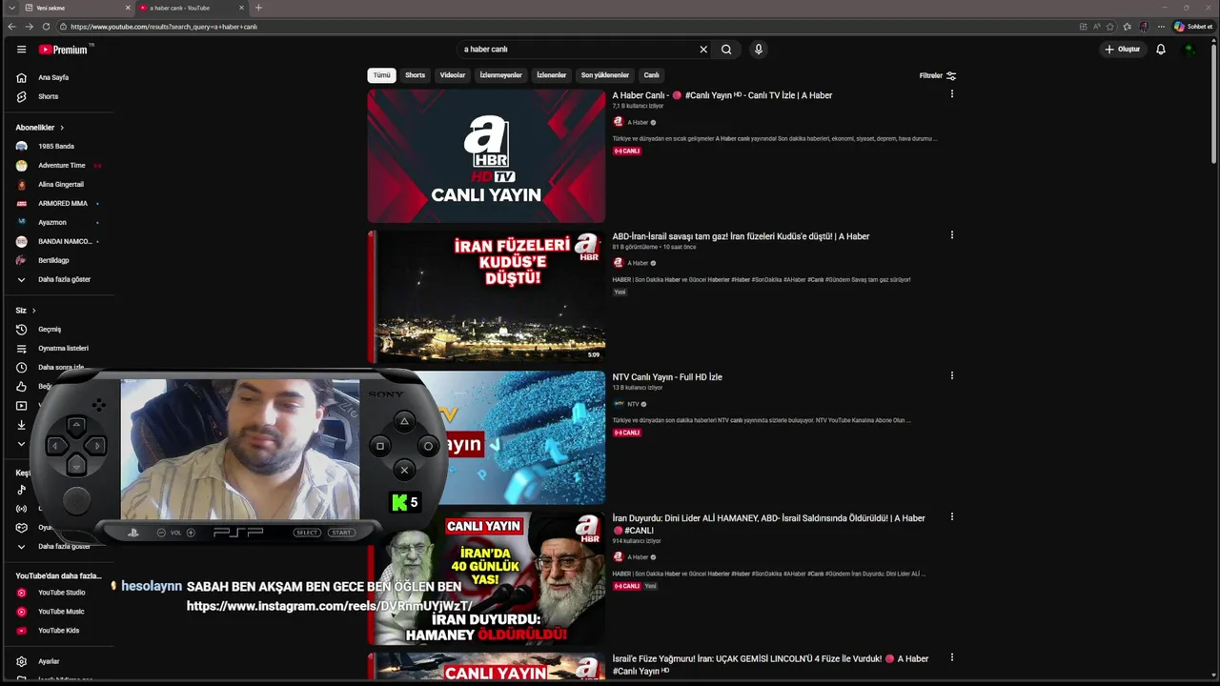
Task: Start voice search with the microphone
Action: (759, 50)
